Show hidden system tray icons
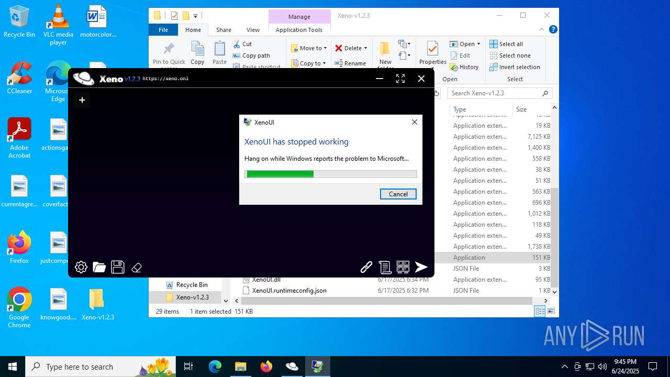This screenshot has width=670, height=377. (x=564, y=367)
